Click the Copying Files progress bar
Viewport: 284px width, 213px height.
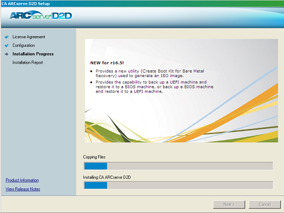[x=178, y=166]
